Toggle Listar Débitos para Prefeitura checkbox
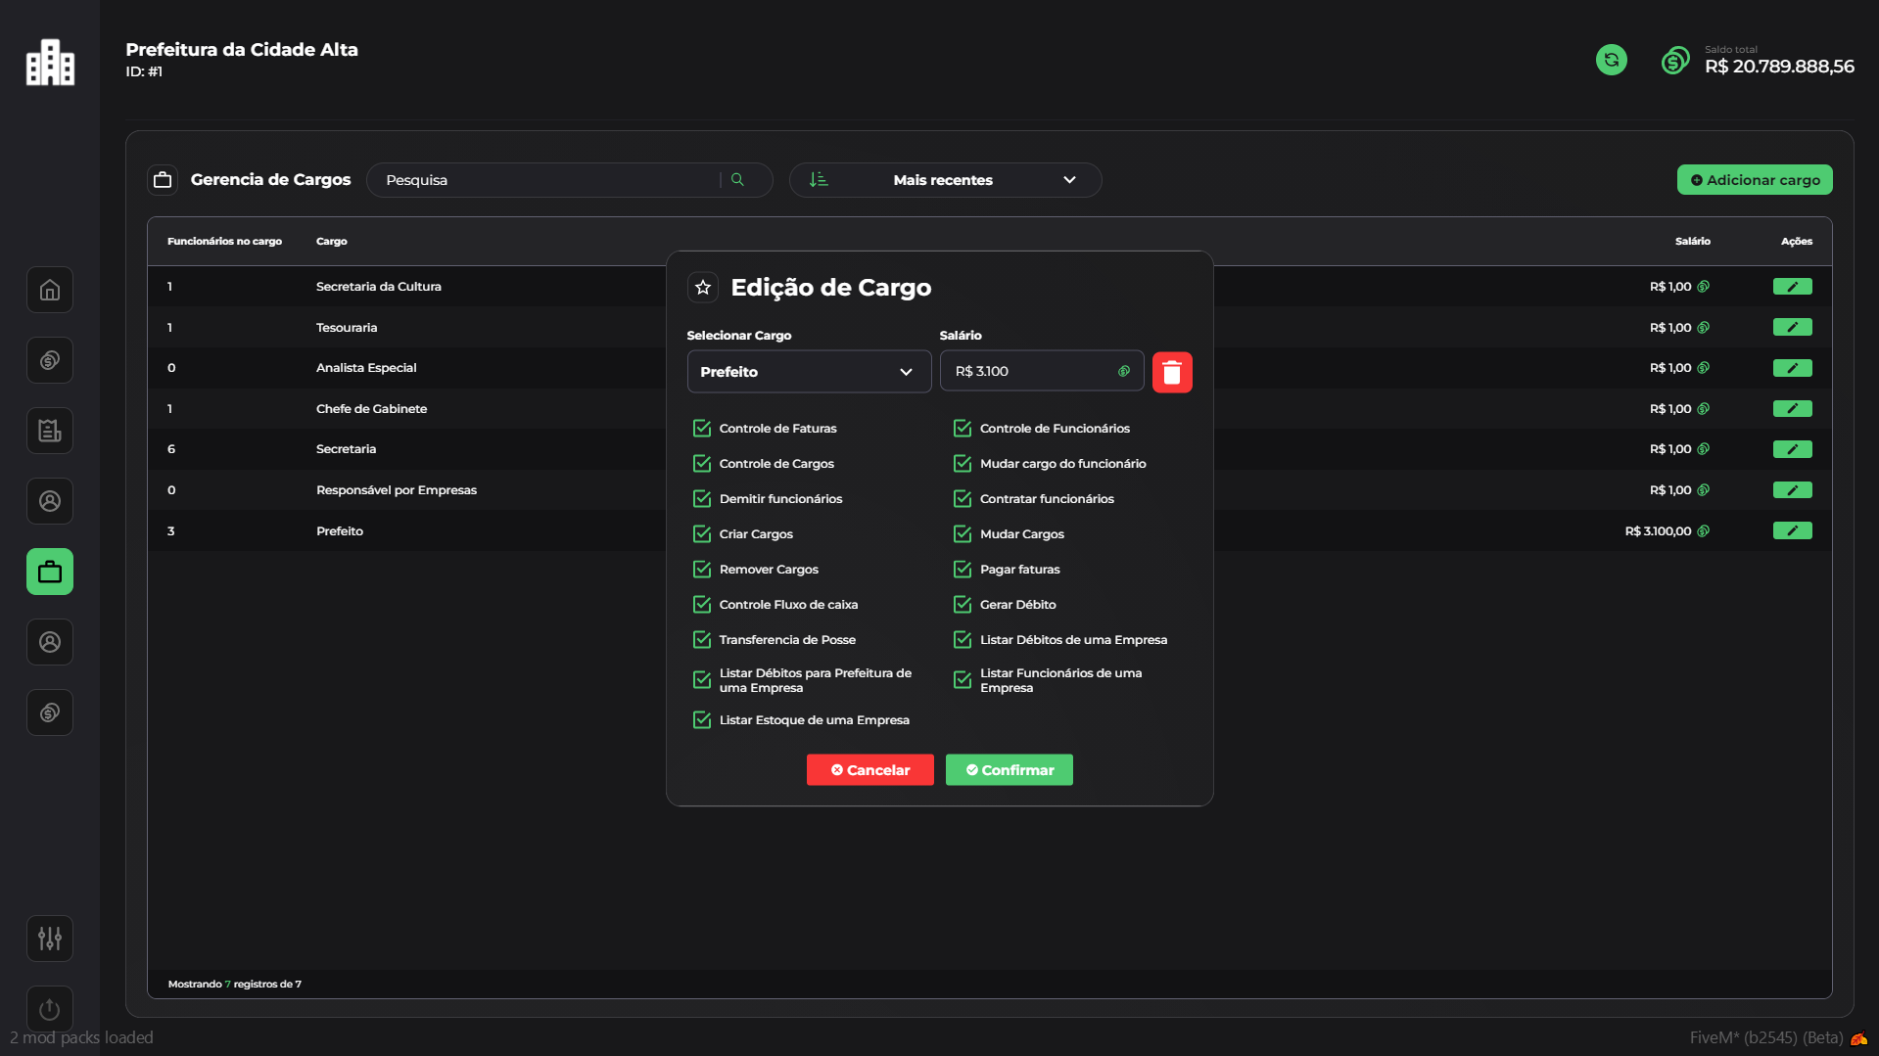 click(x=701, y=679)
